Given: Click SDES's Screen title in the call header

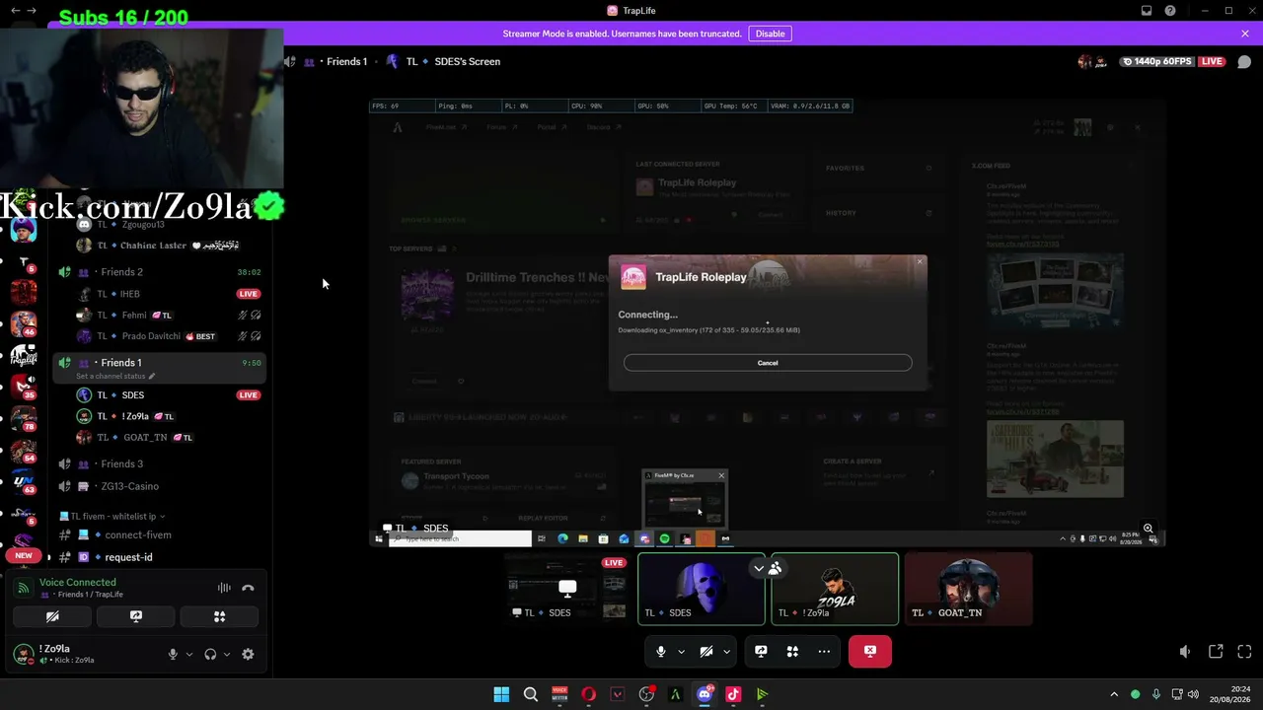Looking at the screenshot, I should coord(467,61).
